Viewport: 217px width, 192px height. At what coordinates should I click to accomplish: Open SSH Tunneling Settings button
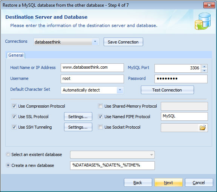78,127
